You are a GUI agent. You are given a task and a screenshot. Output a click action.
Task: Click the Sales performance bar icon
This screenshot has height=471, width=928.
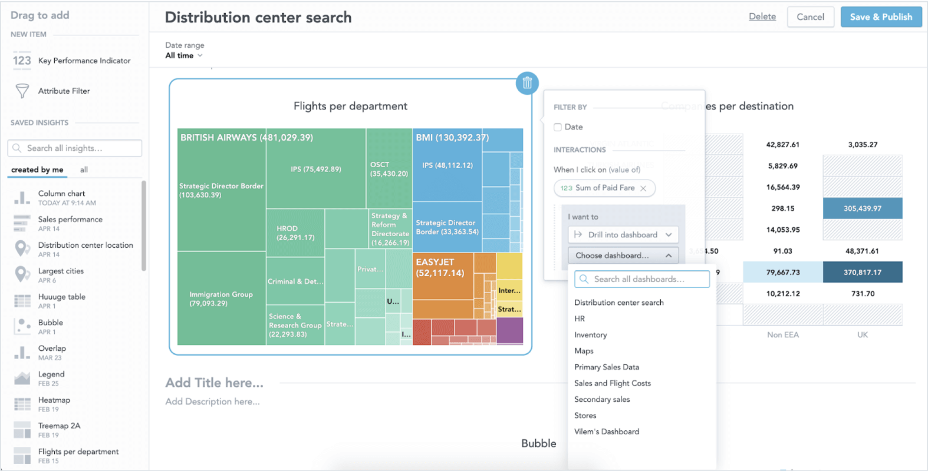pyautogui.click(x=22, y=224)
